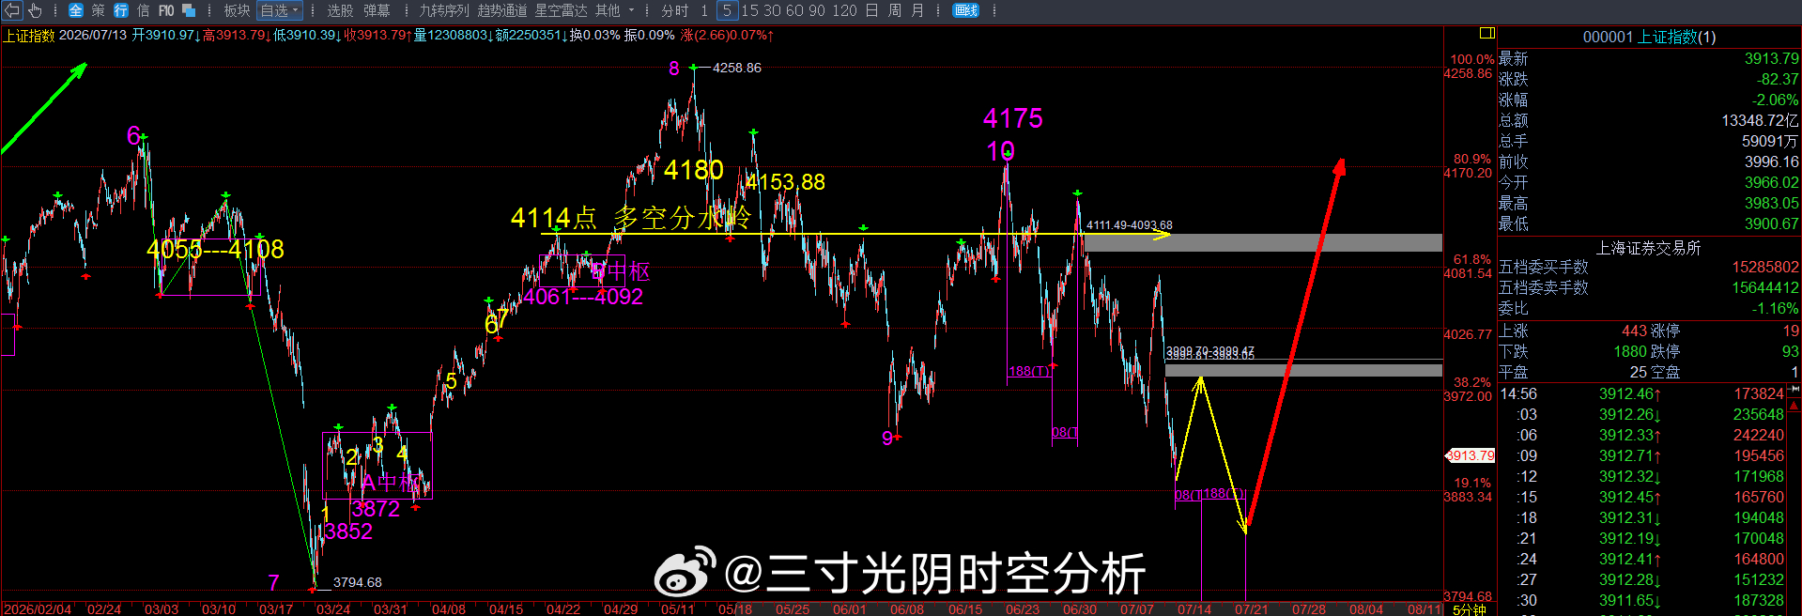Screen dimensions: 1802x616
Task: Switch to 日 daily chart
Action: click(871, 10)
